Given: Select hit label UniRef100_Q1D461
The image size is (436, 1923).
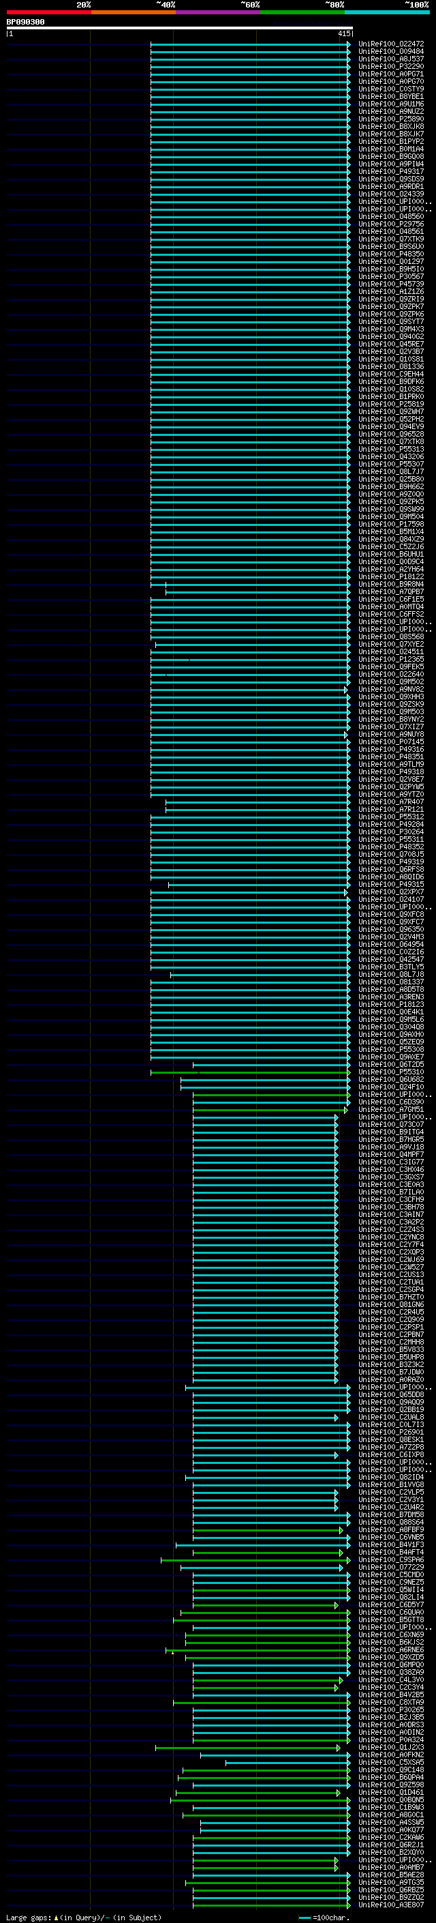Looking at the screenshot, I should [x=391, y=1792].
